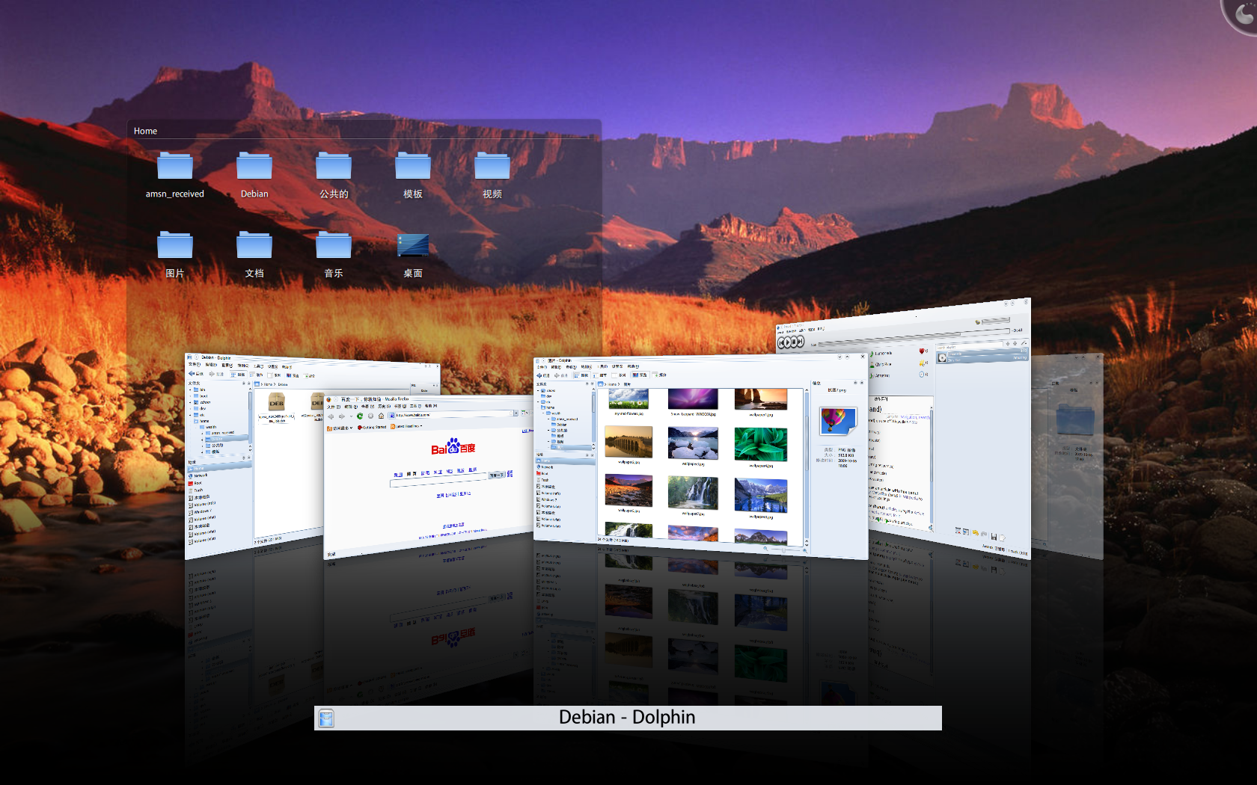Click Firefox's Back arrow button

click(331, 416)
